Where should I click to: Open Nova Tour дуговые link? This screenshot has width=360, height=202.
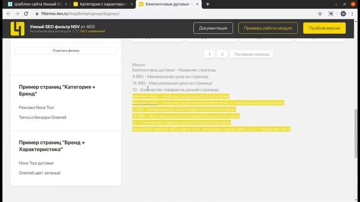(x=36, y=163)
